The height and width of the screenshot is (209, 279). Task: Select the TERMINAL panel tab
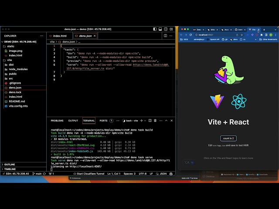tap(89, 121)
